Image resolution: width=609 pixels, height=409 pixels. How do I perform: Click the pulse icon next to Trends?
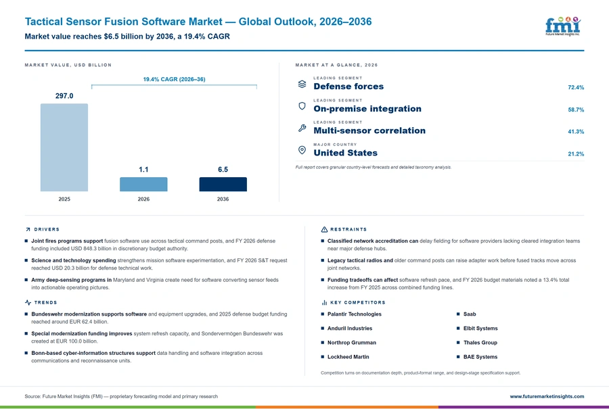tap(28, 302)
